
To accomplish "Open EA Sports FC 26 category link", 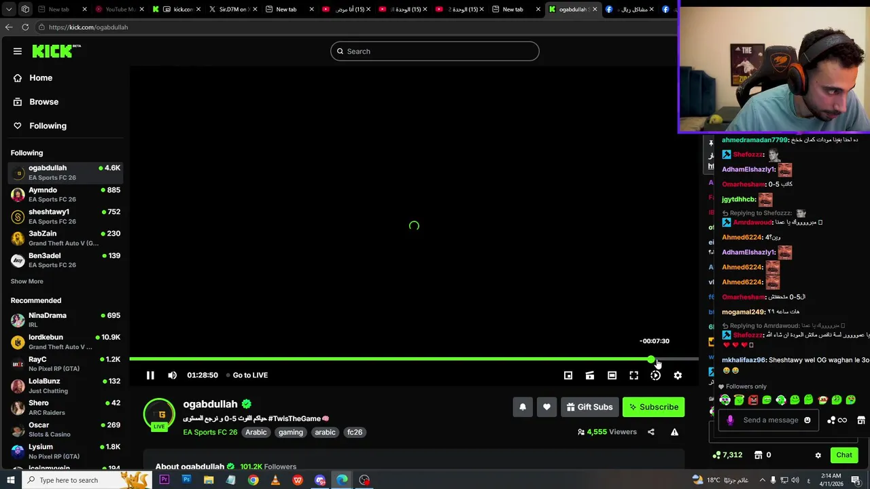I will [210, 432].
